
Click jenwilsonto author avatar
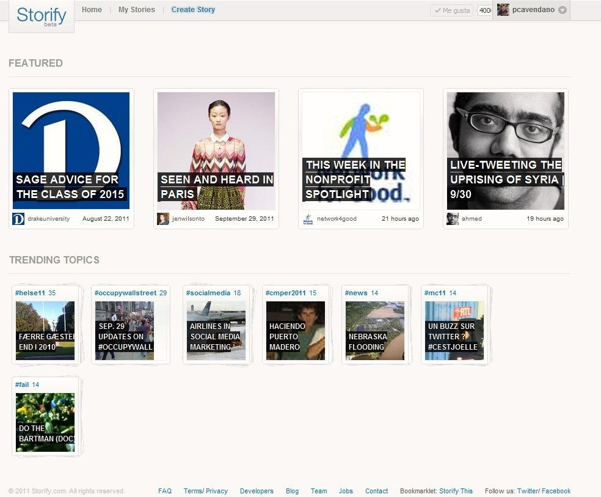coord(163,219)
